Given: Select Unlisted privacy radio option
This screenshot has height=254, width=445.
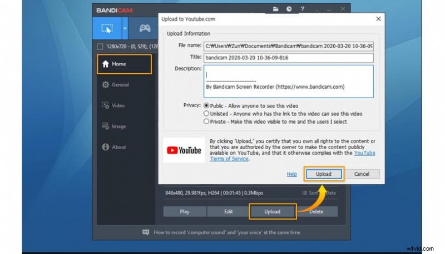Looking at the screenshot, I should coord(206,114).
